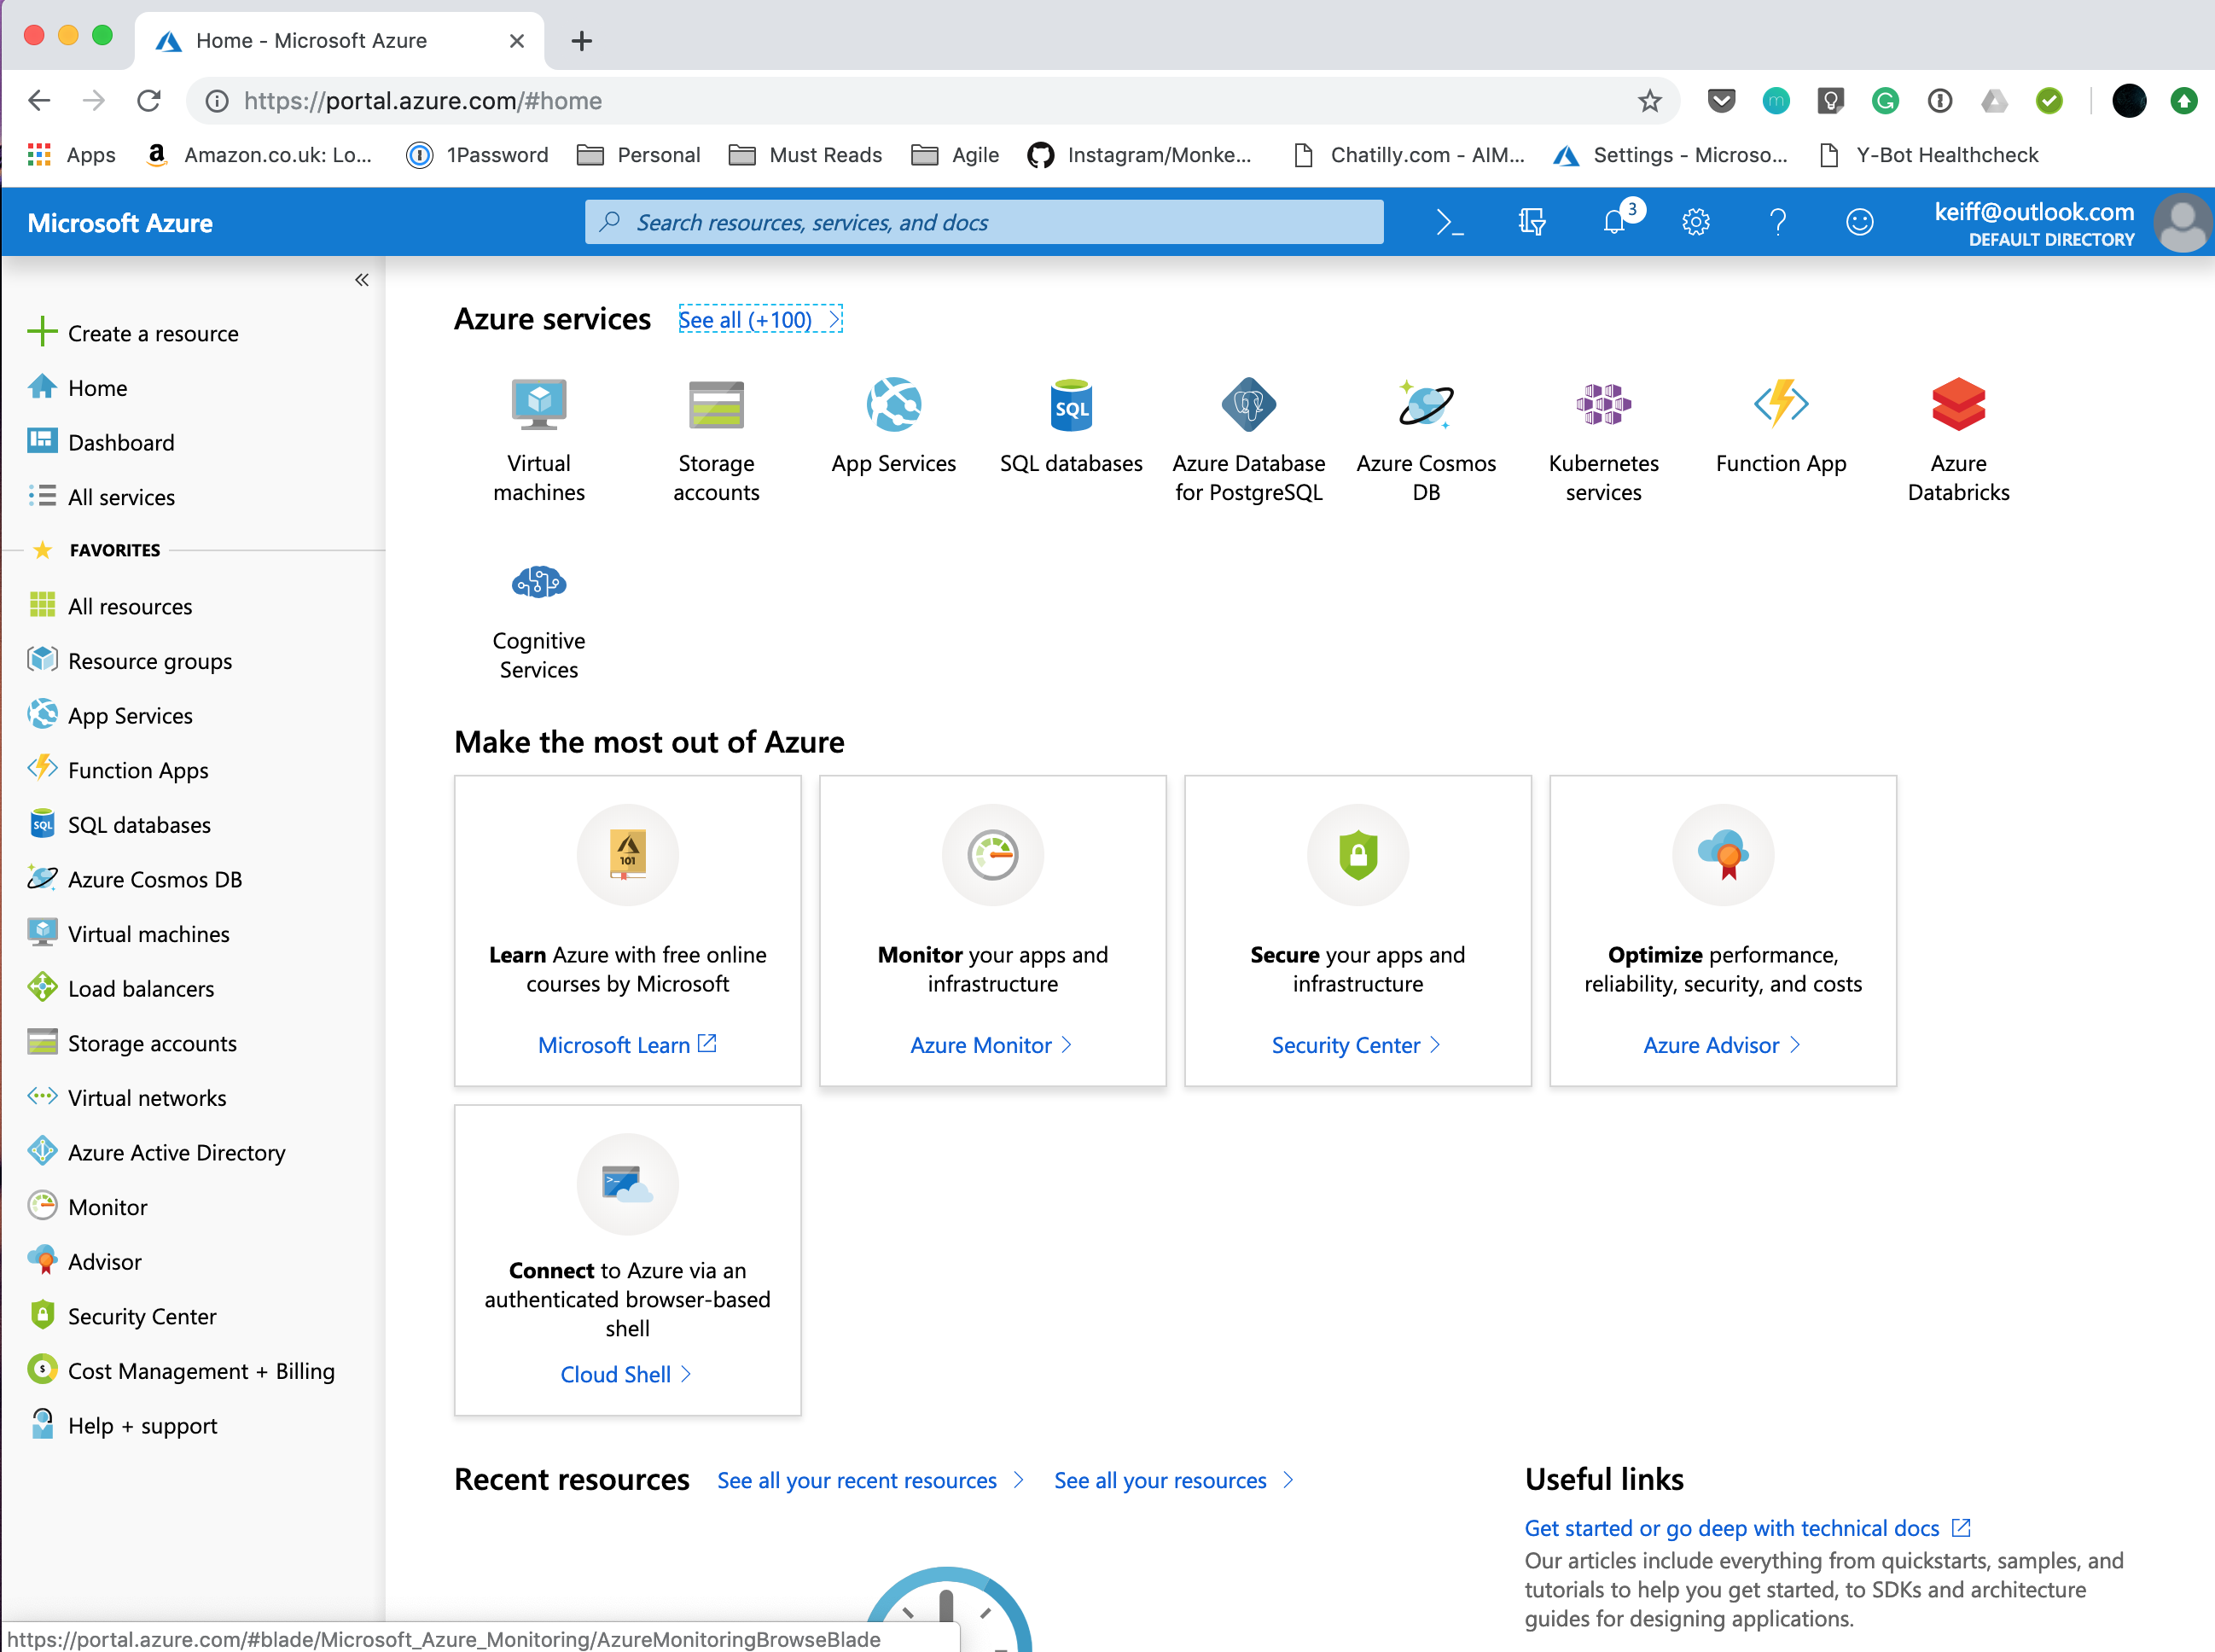The width and height of the screenshot is (2215, 1652).
Task: Click the feedback smiley icon
Action: (1859, 222)
